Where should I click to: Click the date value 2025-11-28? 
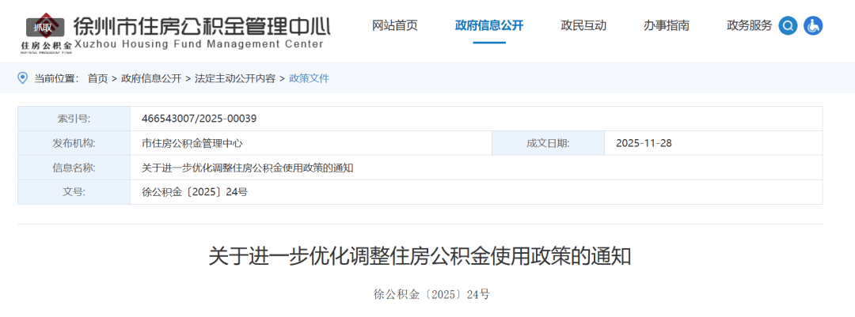pos(643,143)
